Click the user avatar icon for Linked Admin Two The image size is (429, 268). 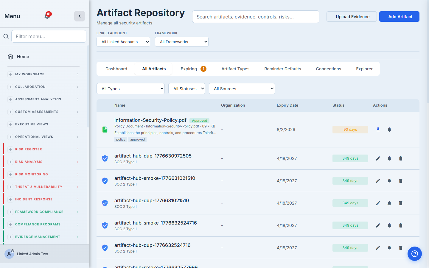coord(9,254)
